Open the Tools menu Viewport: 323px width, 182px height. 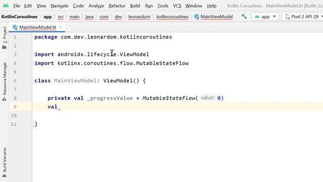click(x=163, y=6)
